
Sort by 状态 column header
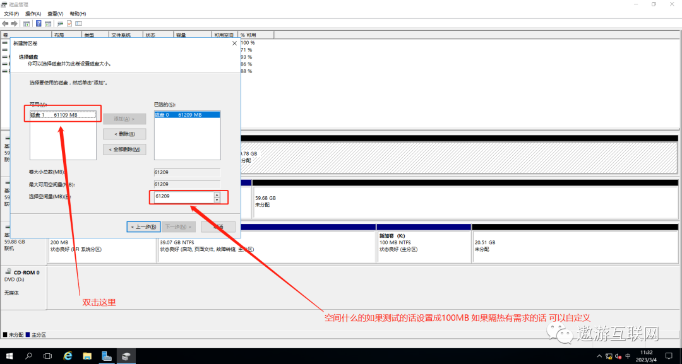pos(159,35)
